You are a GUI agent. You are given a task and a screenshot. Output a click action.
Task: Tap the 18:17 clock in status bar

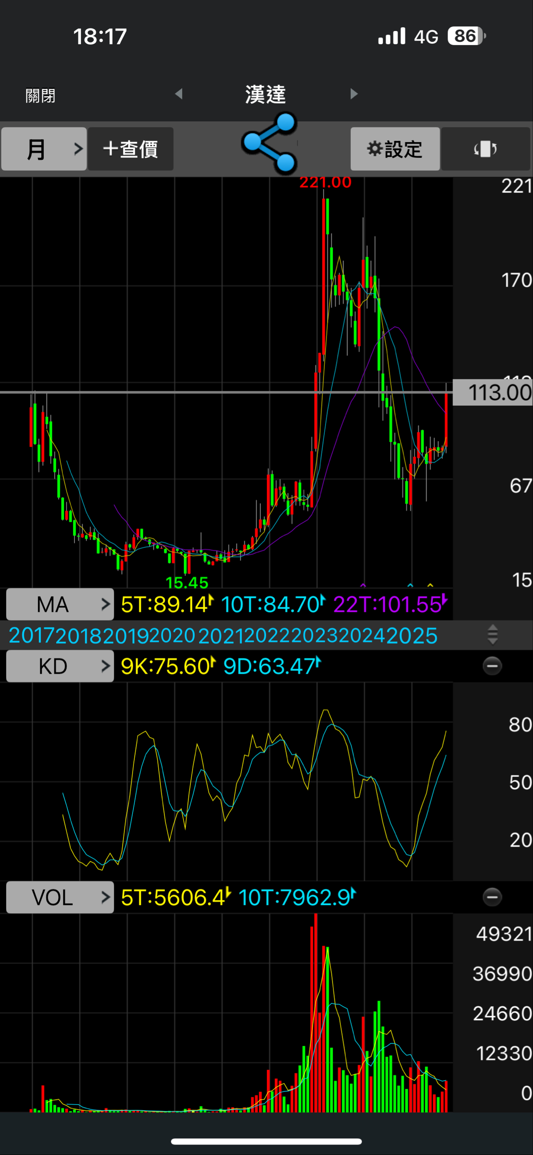[x=100, y=37]
